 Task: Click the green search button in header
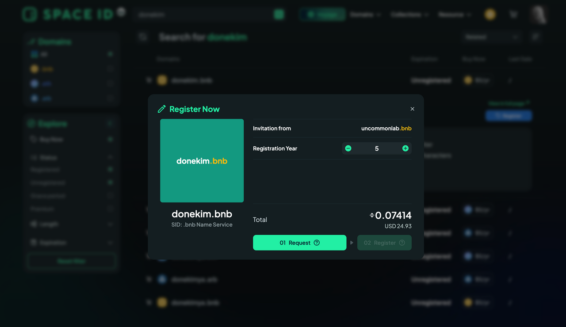[x=279, y=15]
